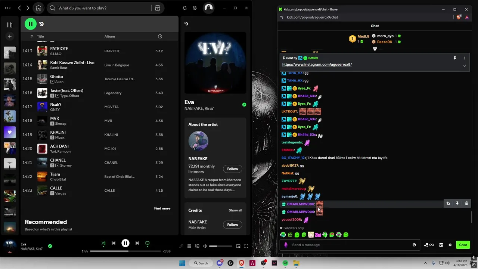Open Spotify notifications bell
Viewport: 478px width, 269px height.
click(184, 8)
